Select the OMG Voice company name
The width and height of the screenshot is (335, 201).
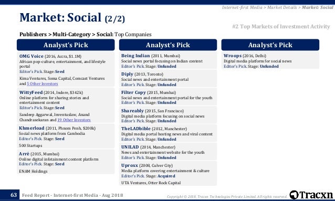pos(32,56)
